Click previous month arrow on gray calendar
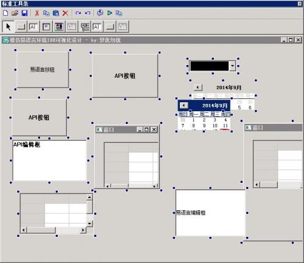 click(198, 87)
